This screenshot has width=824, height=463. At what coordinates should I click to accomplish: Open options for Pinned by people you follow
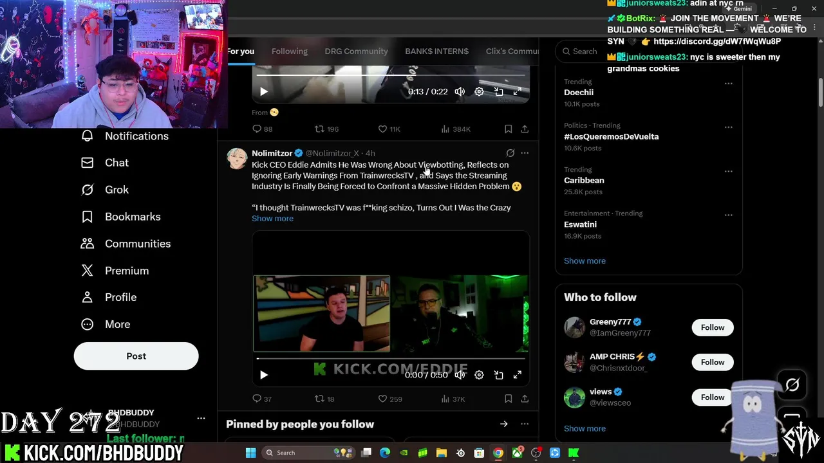pyautogui.click(x=525, y=424)
